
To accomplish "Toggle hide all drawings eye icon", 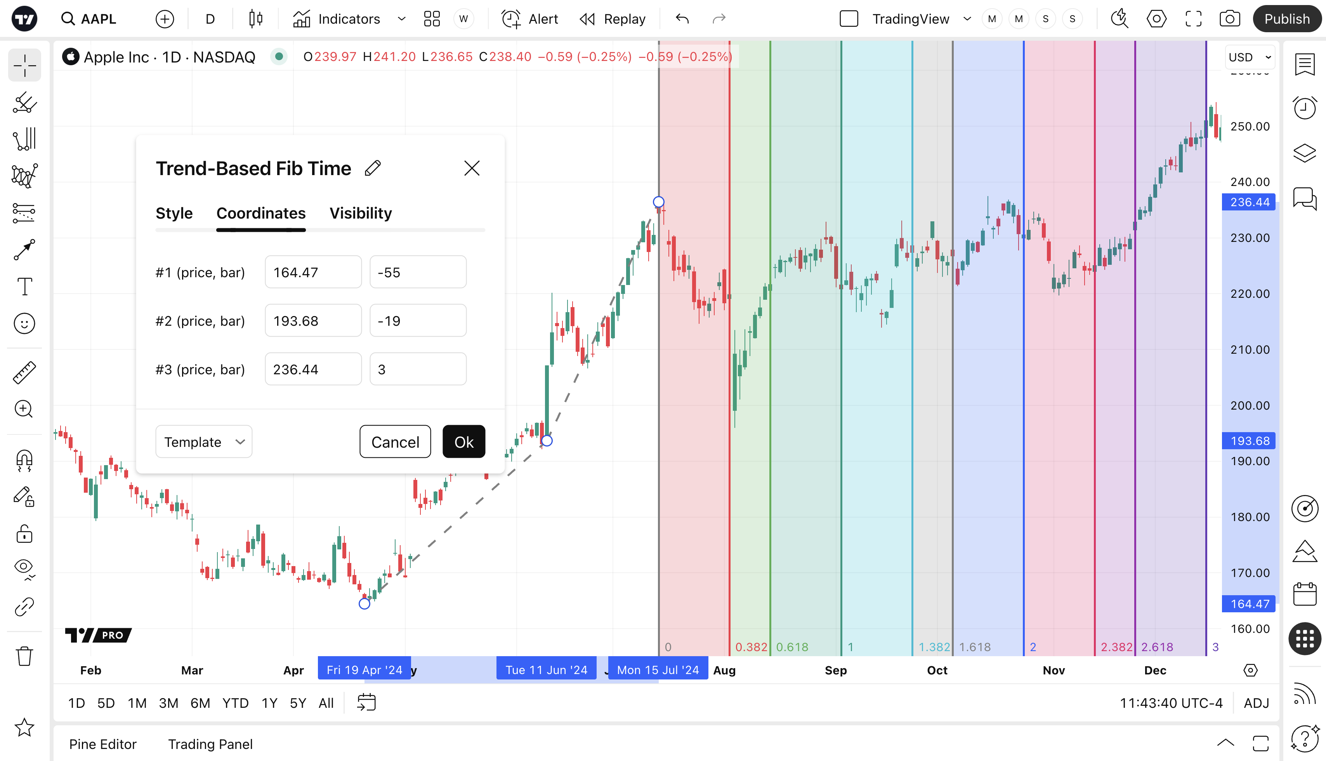I will [24, 567].
